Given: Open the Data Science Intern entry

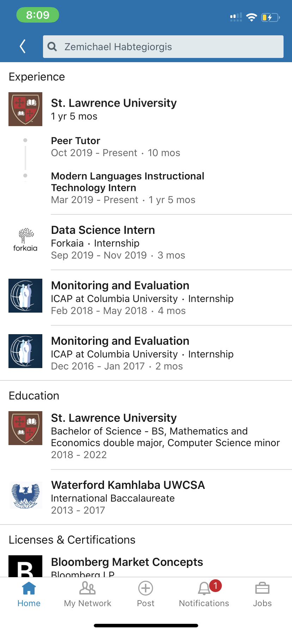Looking at the screenshot, I should pos(103,230).
